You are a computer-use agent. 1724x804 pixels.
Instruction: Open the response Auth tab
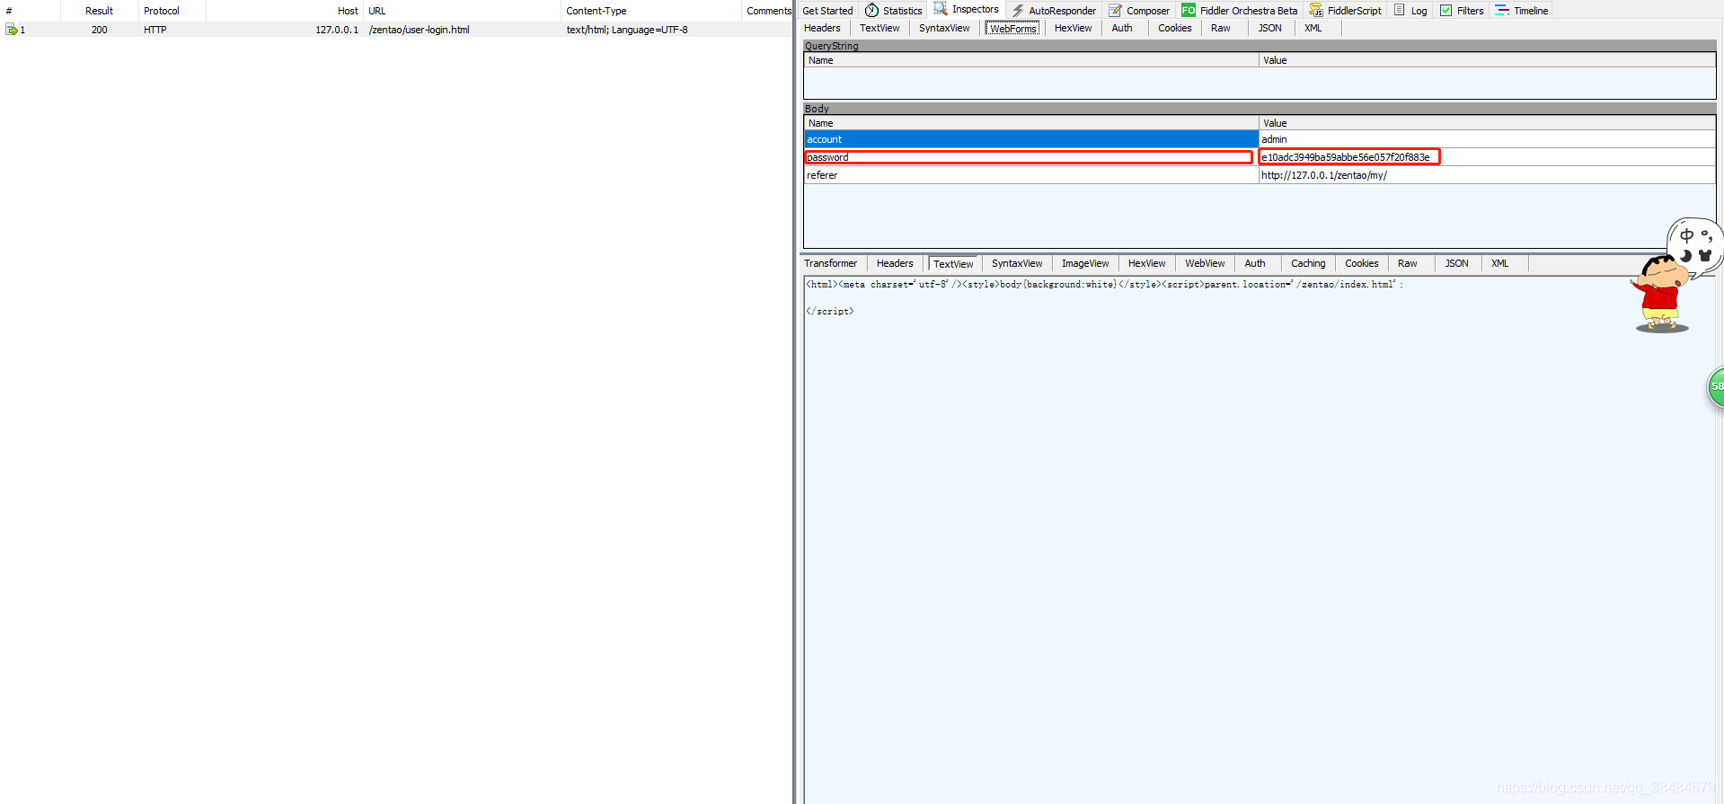1255,263
